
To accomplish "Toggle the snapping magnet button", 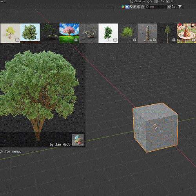I will (156, 2).
